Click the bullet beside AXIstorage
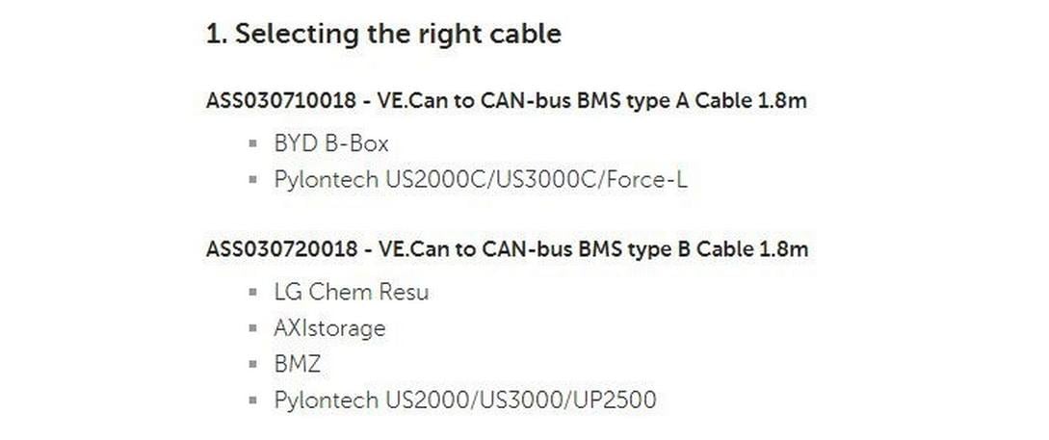 tap(252, 328)
